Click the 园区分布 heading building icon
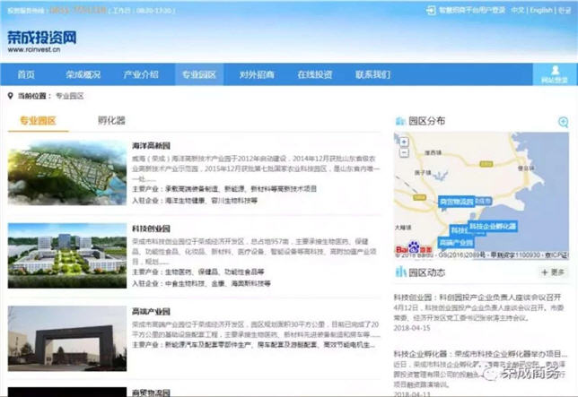This screenshot has width=578, height=397. coord(400,121)
